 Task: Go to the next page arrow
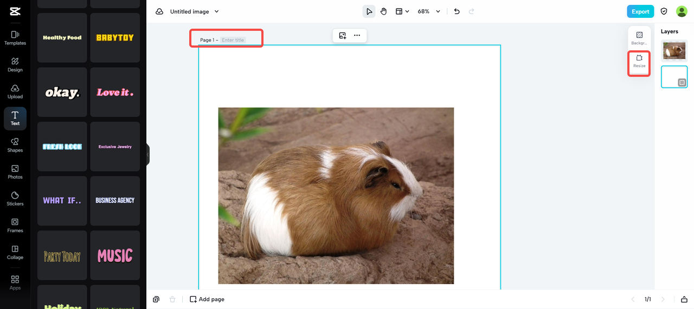(x=663, y=299)
